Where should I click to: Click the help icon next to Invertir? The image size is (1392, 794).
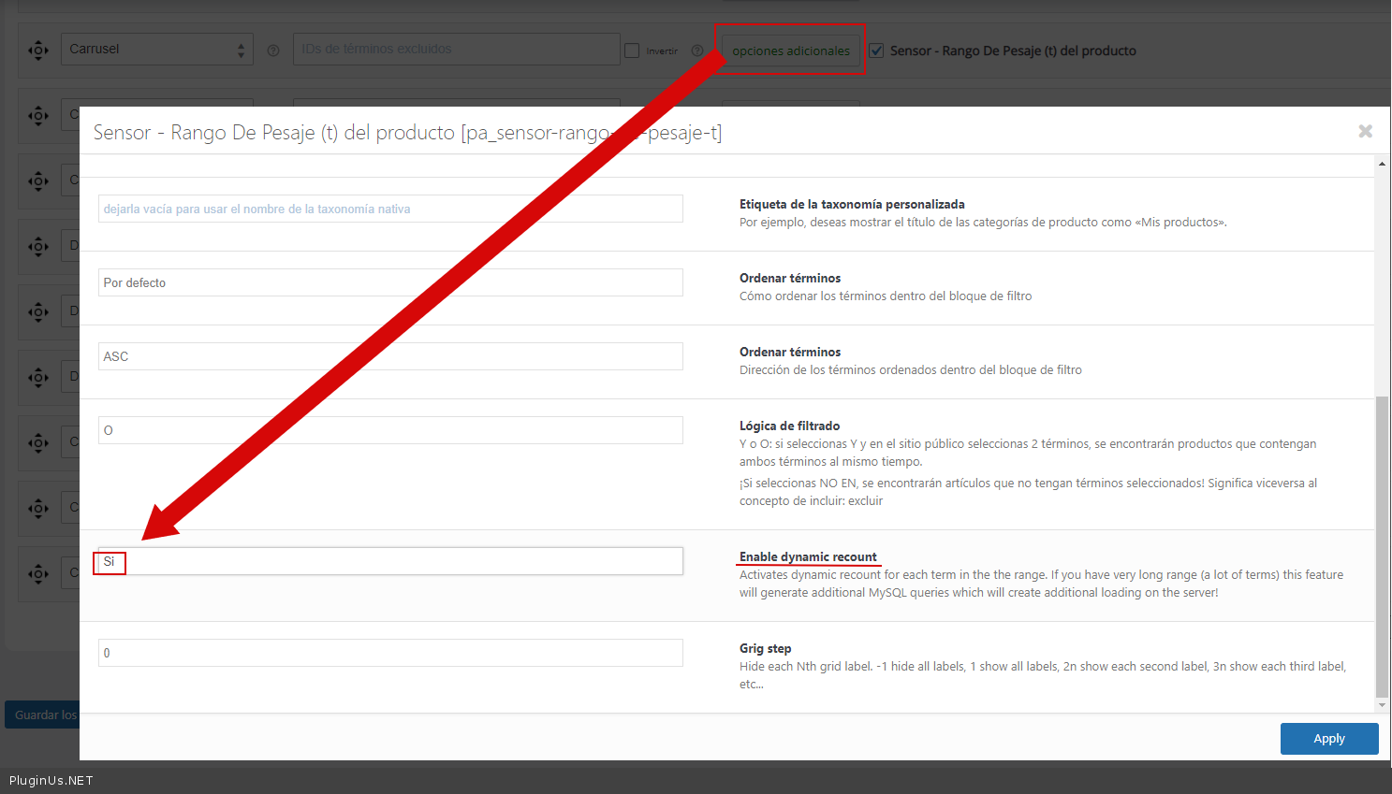click(x=697, y=51)
